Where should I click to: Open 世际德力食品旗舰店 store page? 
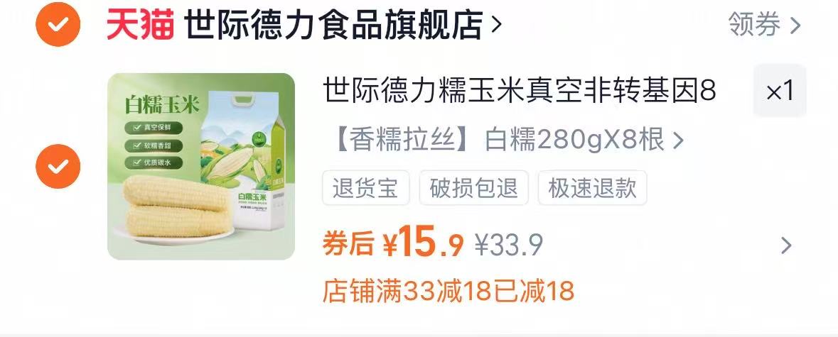[x=334, y=25]
